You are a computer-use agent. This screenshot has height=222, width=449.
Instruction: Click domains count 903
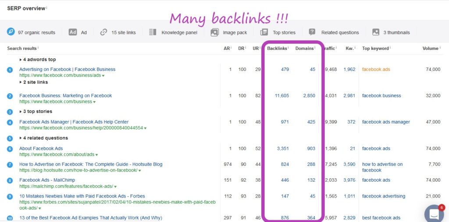coord(311,148)
